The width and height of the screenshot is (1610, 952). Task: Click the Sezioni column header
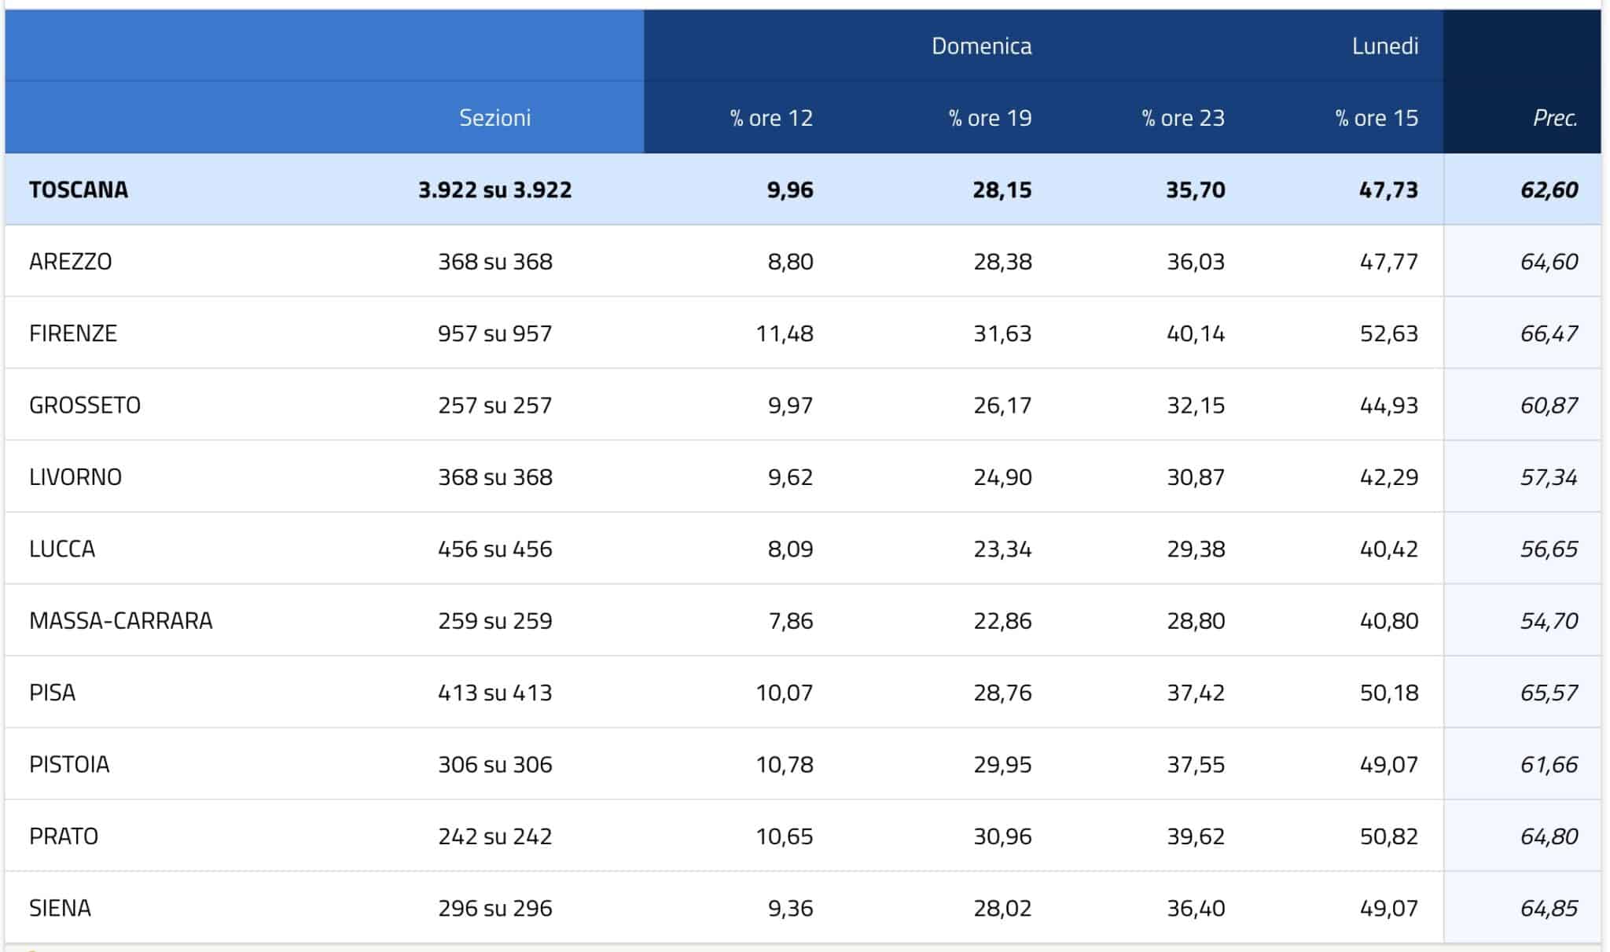click(494, 118)
